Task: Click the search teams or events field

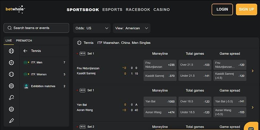Action: point(36,28)
